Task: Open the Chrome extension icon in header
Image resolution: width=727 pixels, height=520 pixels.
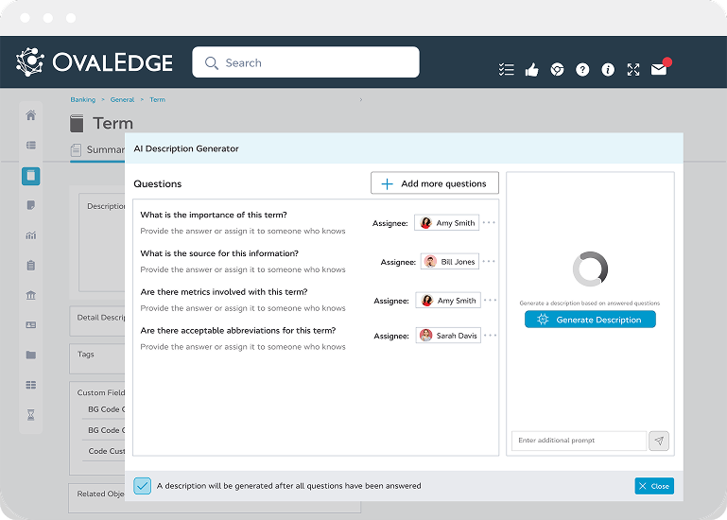Action: coord(558,70)
